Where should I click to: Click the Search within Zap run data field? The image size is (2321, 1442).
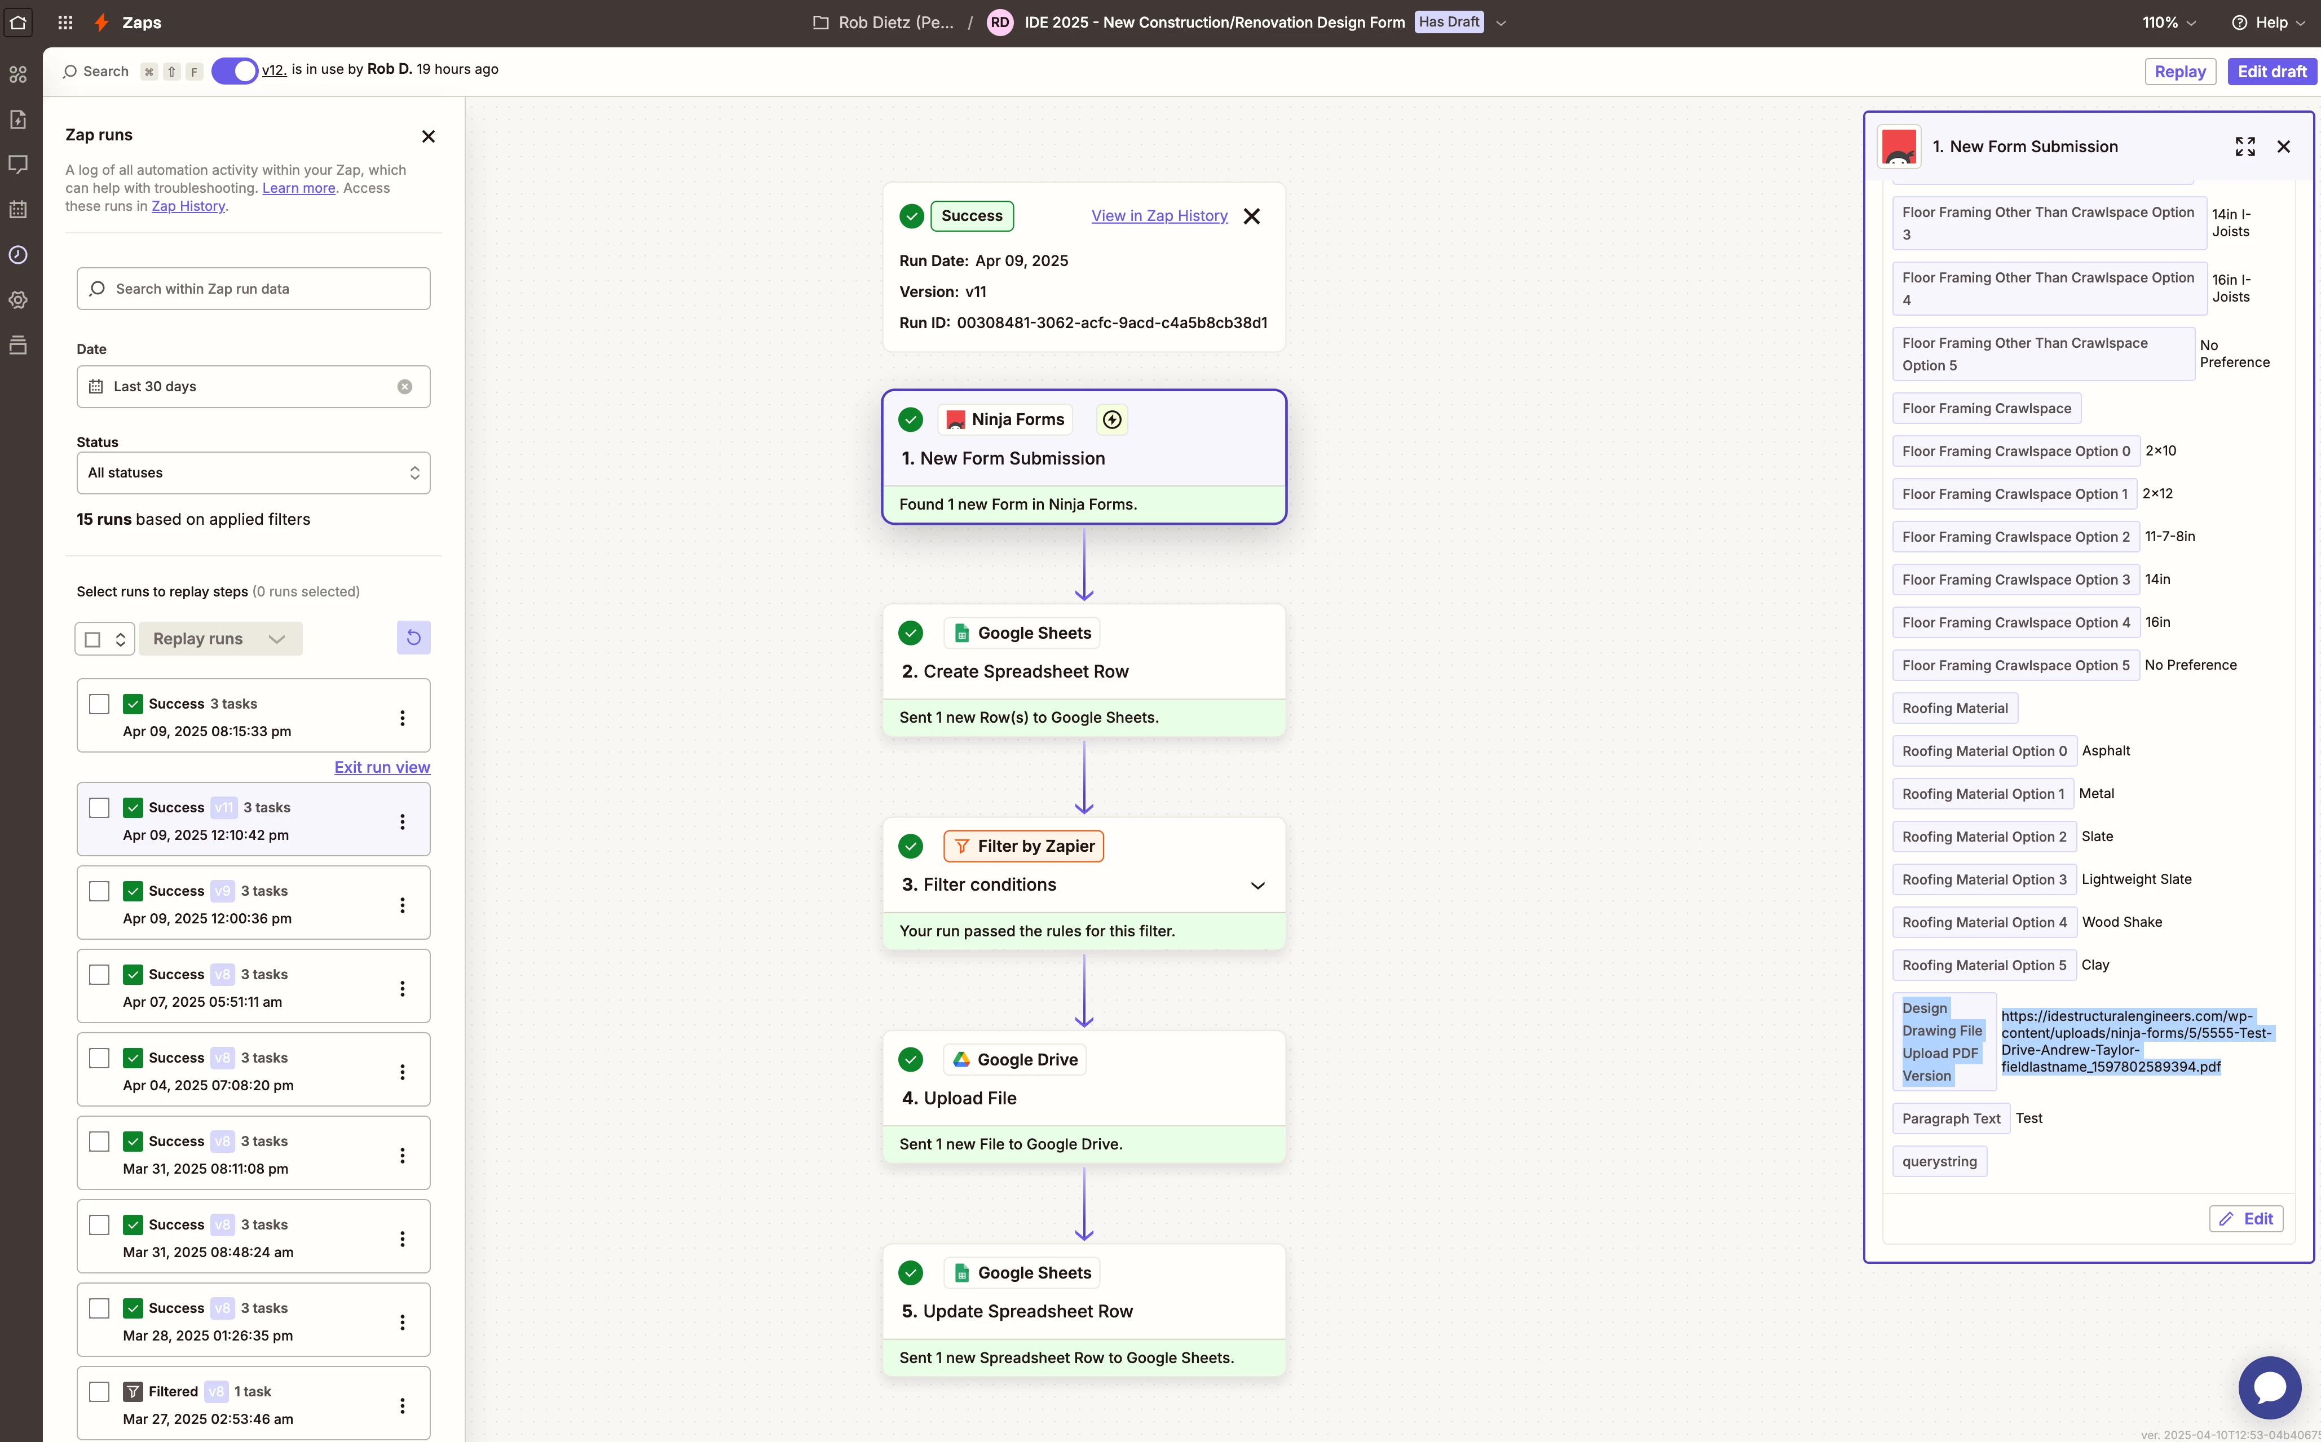click(253, 289)
